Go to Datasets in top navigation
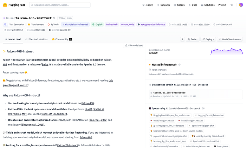246x148 pixels. (164, 5)
